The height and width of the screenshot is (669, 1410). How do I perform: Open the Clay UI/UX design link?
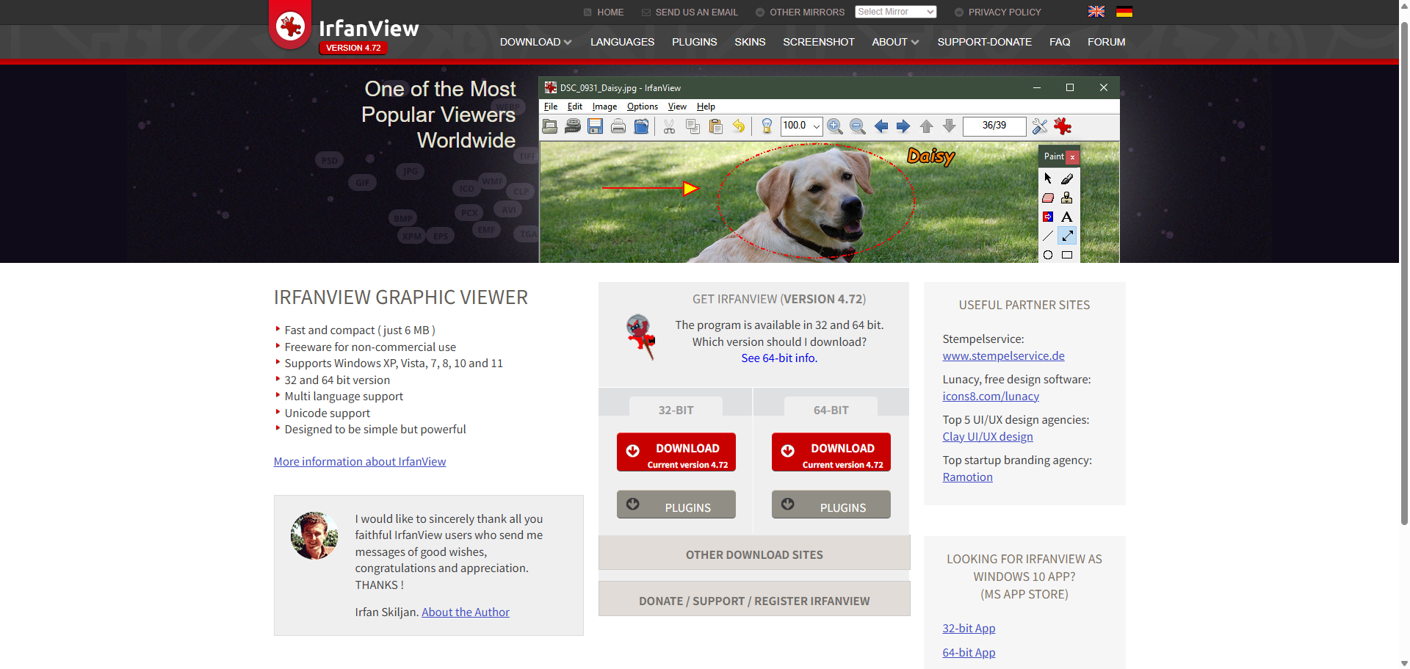point(988,437)
